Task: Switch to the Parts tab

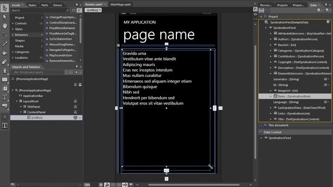Action: tap(45, 5)
